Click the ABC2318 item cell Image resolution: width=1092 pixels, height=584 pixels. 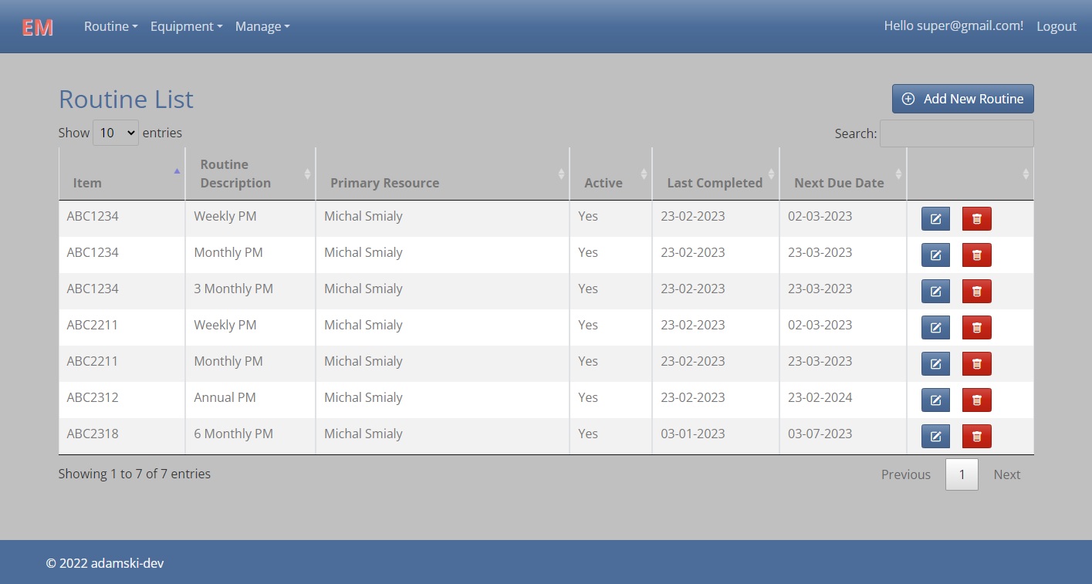[122, 437]
